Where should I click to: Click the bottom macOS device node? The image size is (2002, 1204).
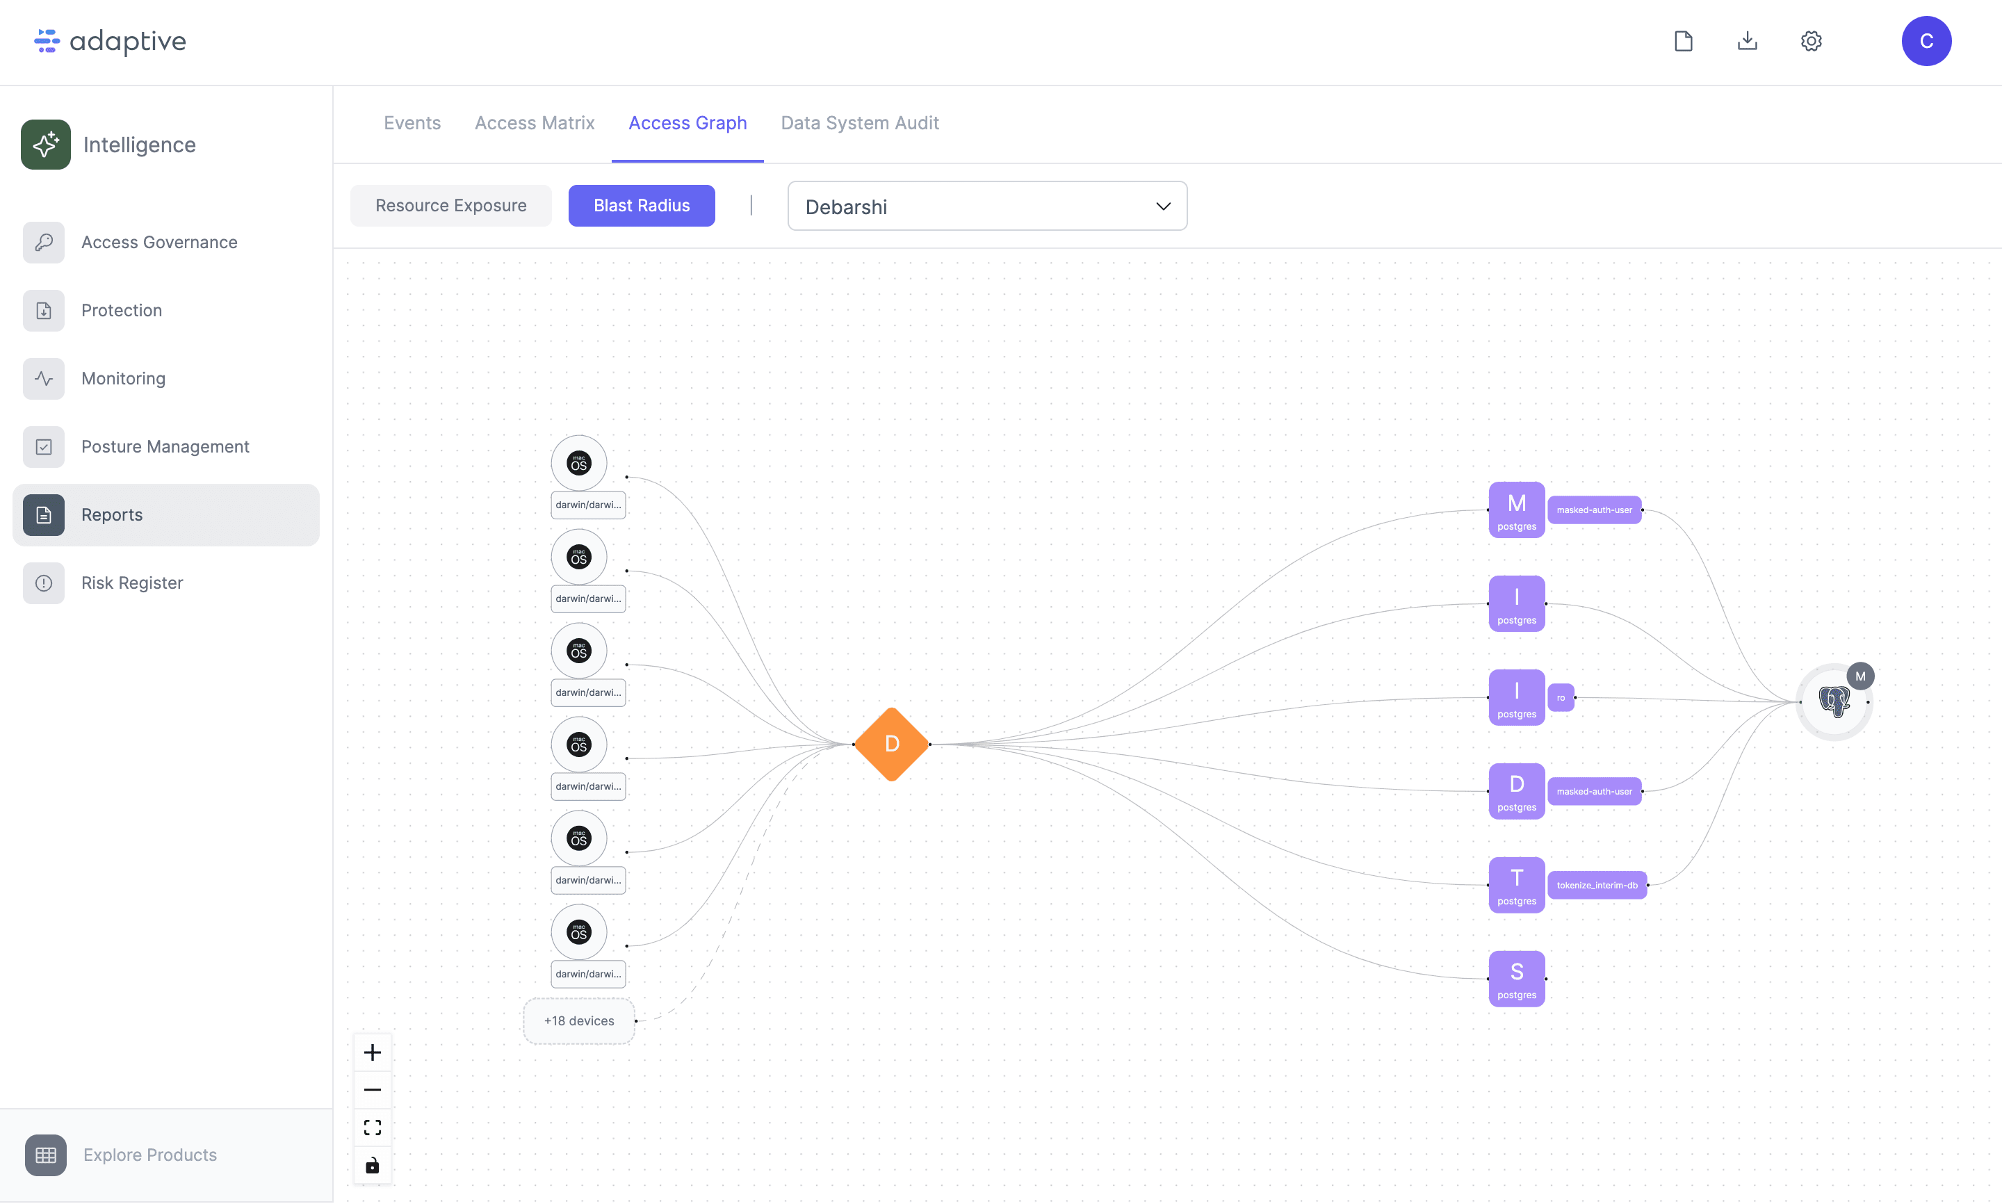tap(578, 932)
